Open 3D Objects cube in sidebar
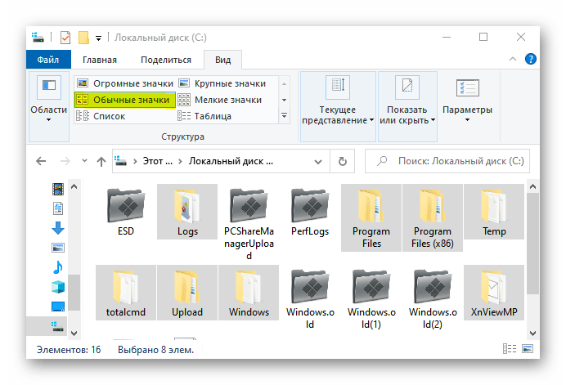The width and height of the screenshot is (566, 385). (58, 287)
